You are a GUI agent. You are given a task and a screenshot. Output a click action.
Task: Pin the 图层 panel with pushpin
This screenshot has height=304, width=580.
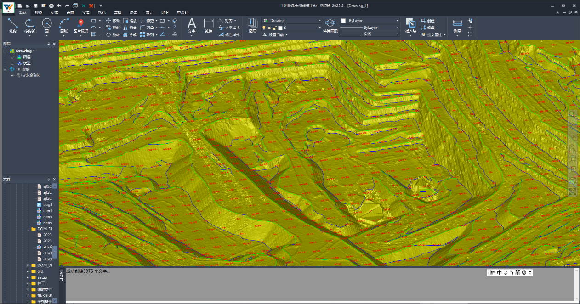(49, 44)
